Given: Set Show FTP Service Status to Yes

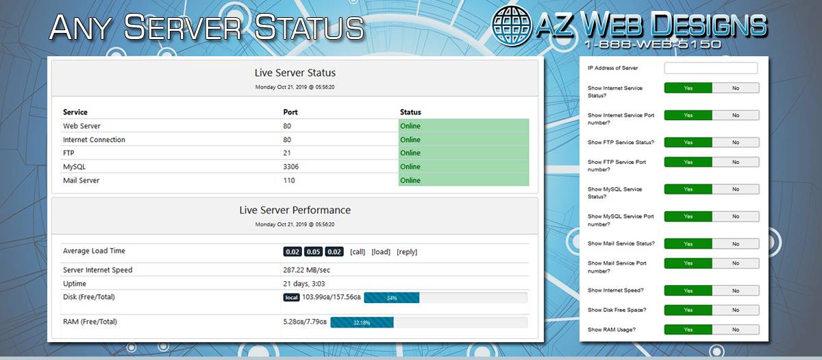Looking at the screenshot, I should tap(688, 143).
